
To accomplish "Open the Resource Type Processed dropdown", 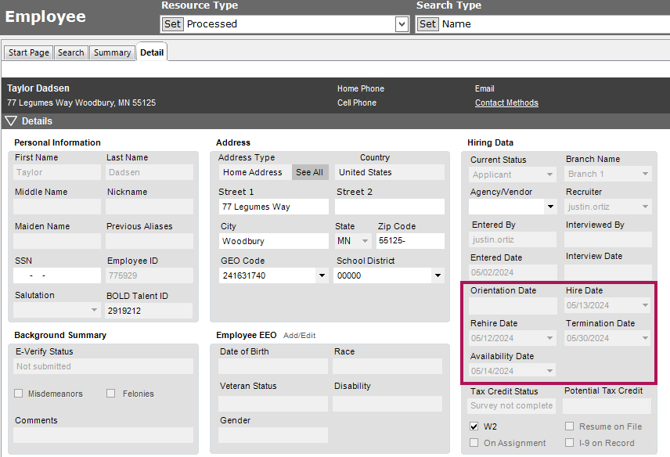I will click(x=402, y=24).
